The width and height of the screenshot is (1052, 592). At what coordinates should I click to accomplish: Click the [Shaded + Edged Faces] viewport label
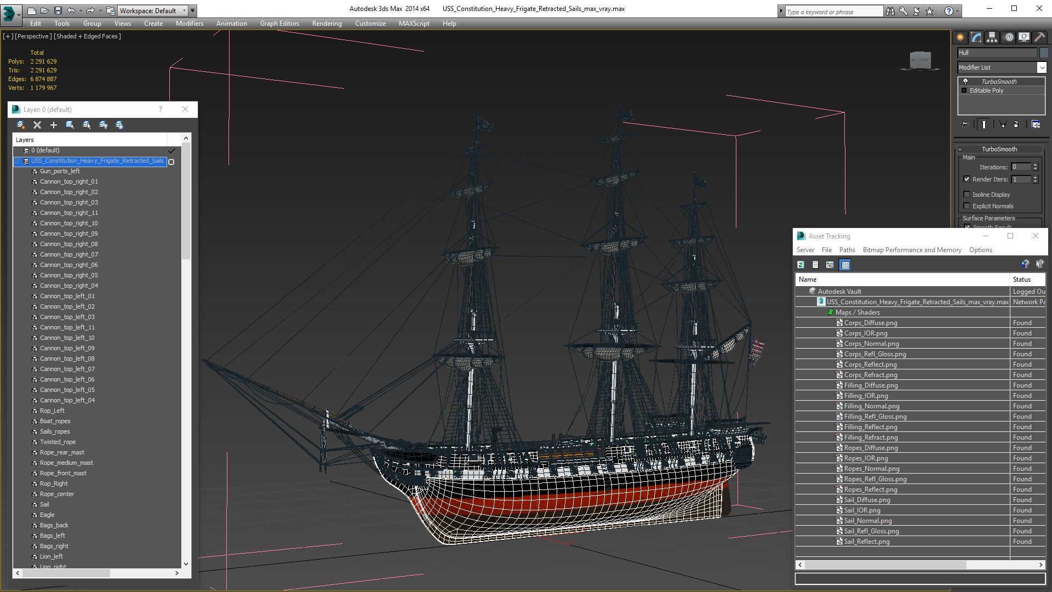[x=87, y=36]
